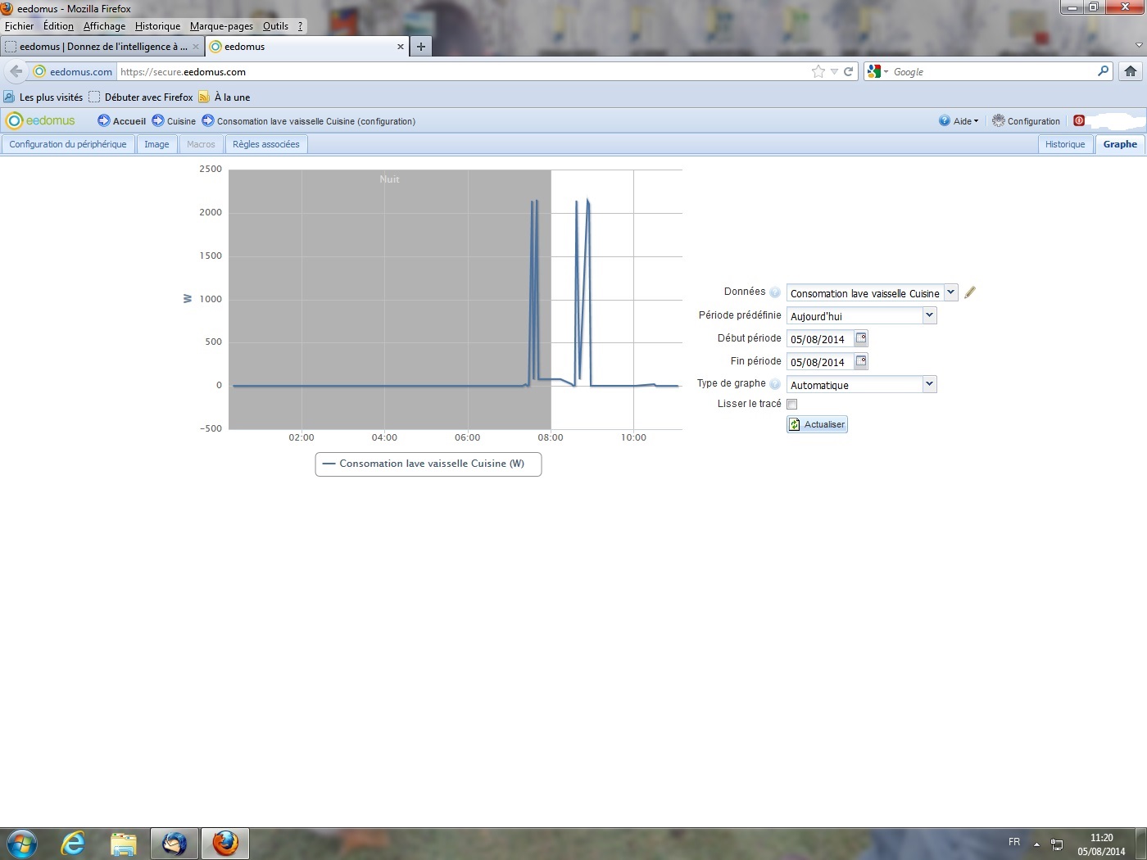
Task: Expand the Type de graphe dropdown
Action: pos(929,384)
